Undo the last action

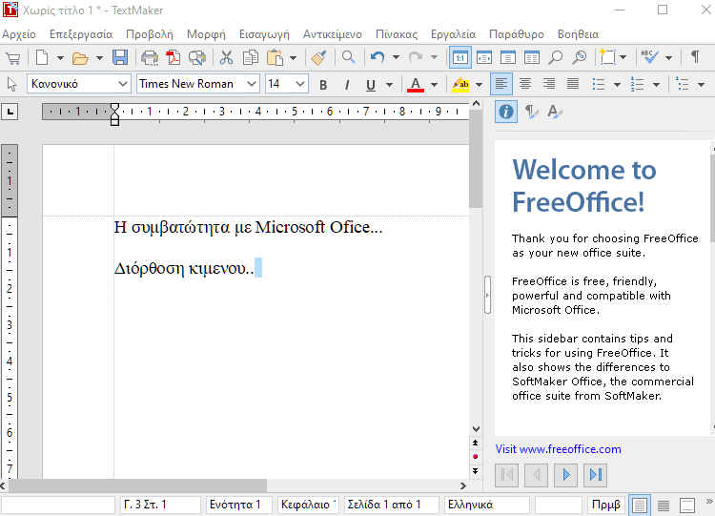(x=378, y=58)
